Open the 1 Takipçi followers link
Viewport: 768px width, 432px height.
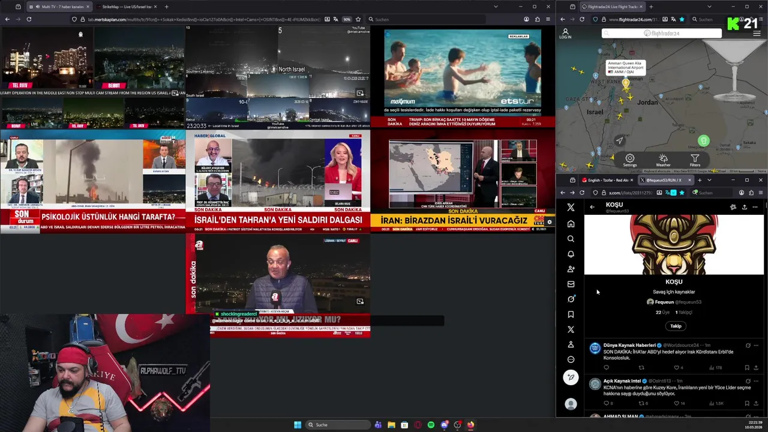pos(683,312)
